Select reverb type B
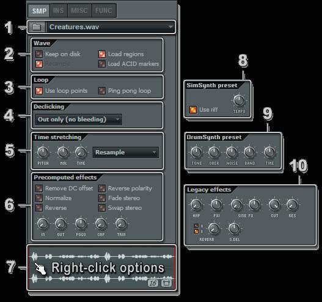 pyautogui.click(x=197, y=231)
